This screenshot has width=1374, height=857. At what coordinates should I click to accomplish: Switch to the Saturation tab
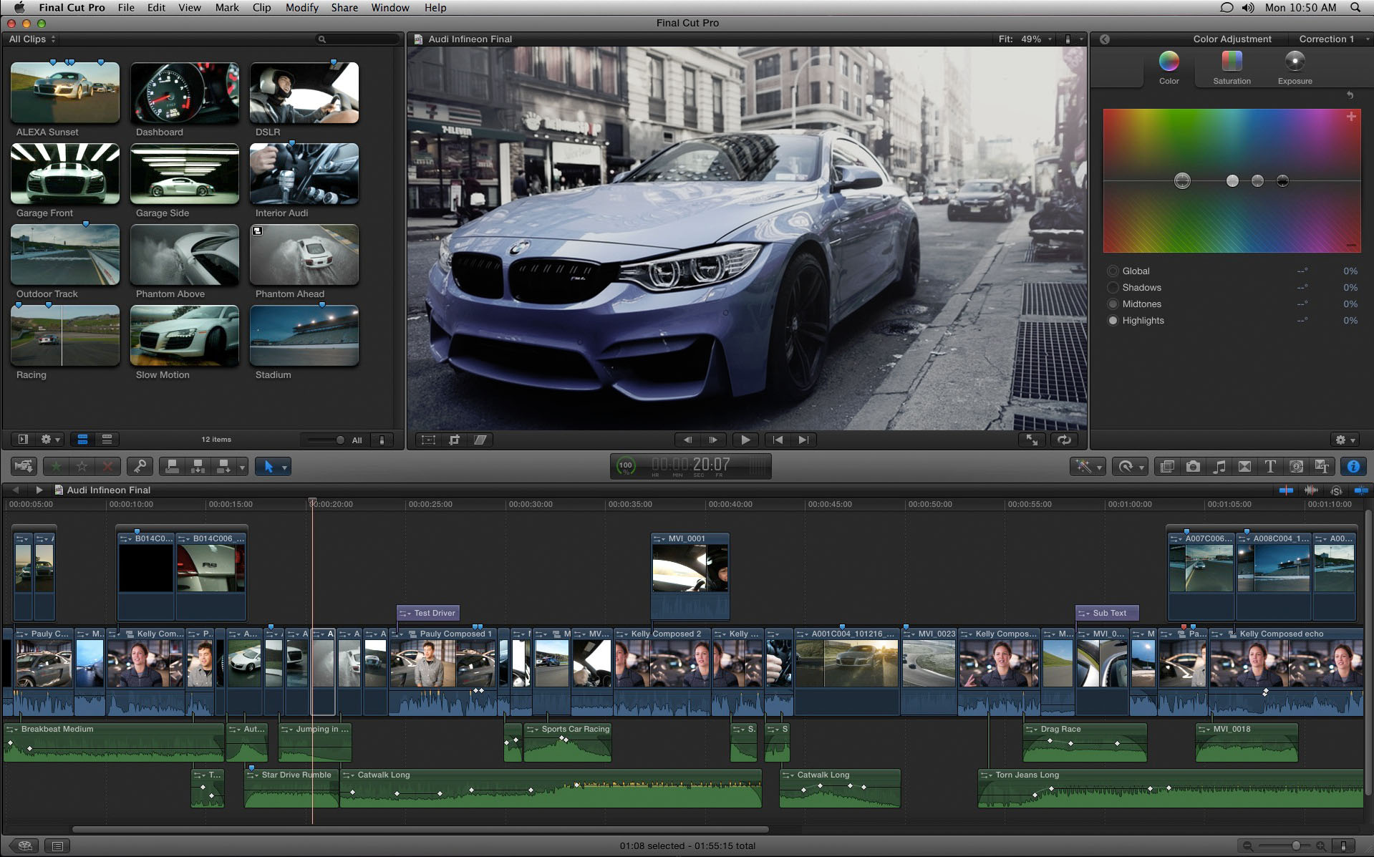tap(1232, 69)
